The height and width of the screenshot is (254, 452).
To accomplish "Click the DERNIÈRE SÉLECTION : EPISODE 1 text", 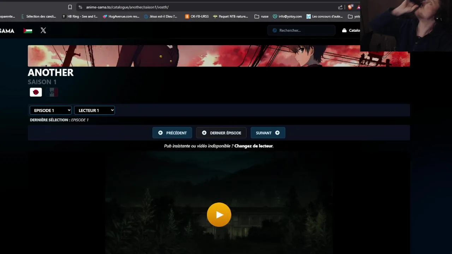I will [59, 120].
